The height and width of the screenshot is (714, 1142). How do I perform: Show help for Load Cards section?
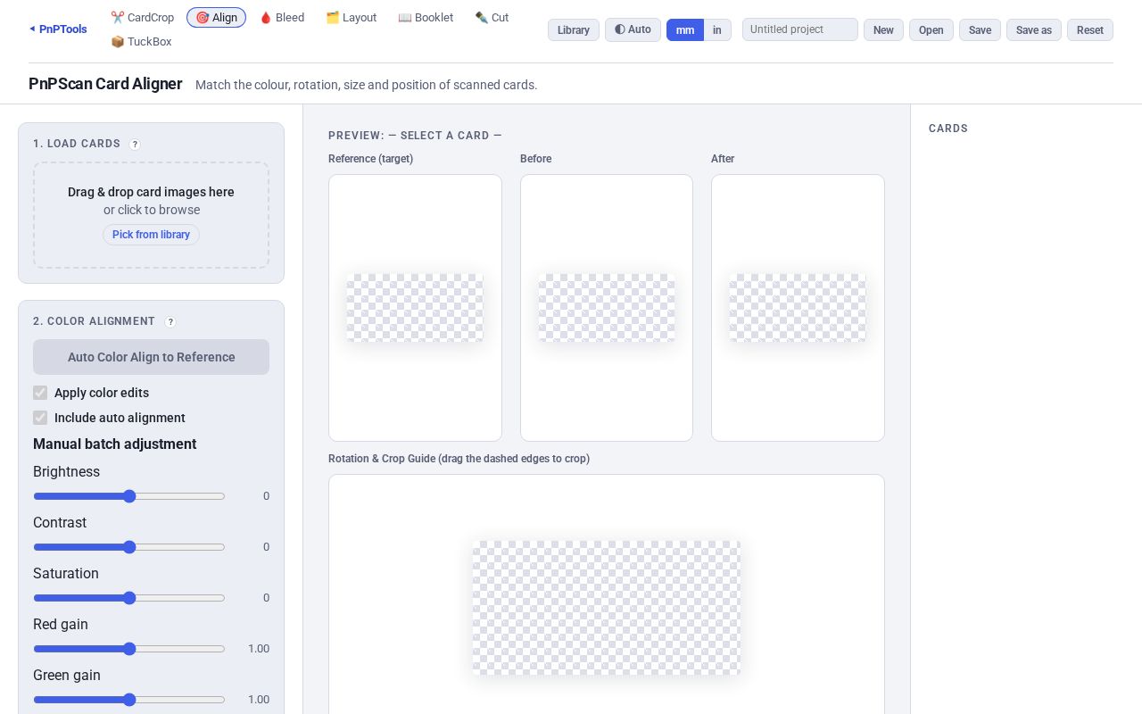[135, 145]
